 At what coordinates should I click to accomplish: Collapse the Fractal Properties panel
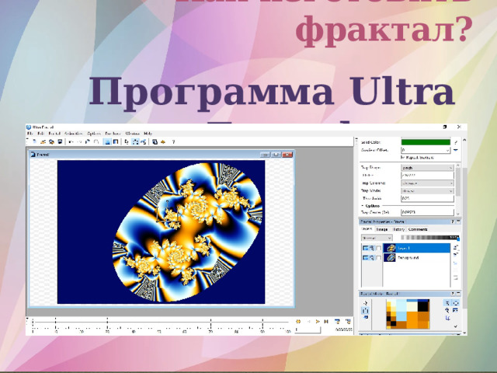[458, 221]
